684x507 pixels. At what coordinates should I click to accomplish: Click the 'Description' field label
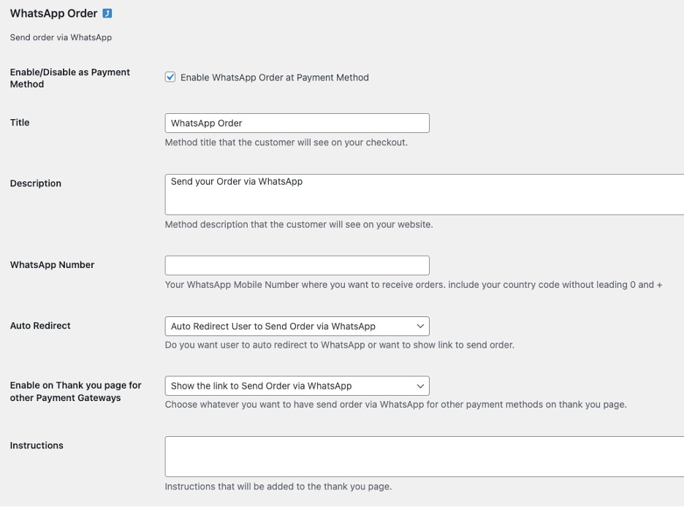[x=35, y=183]
